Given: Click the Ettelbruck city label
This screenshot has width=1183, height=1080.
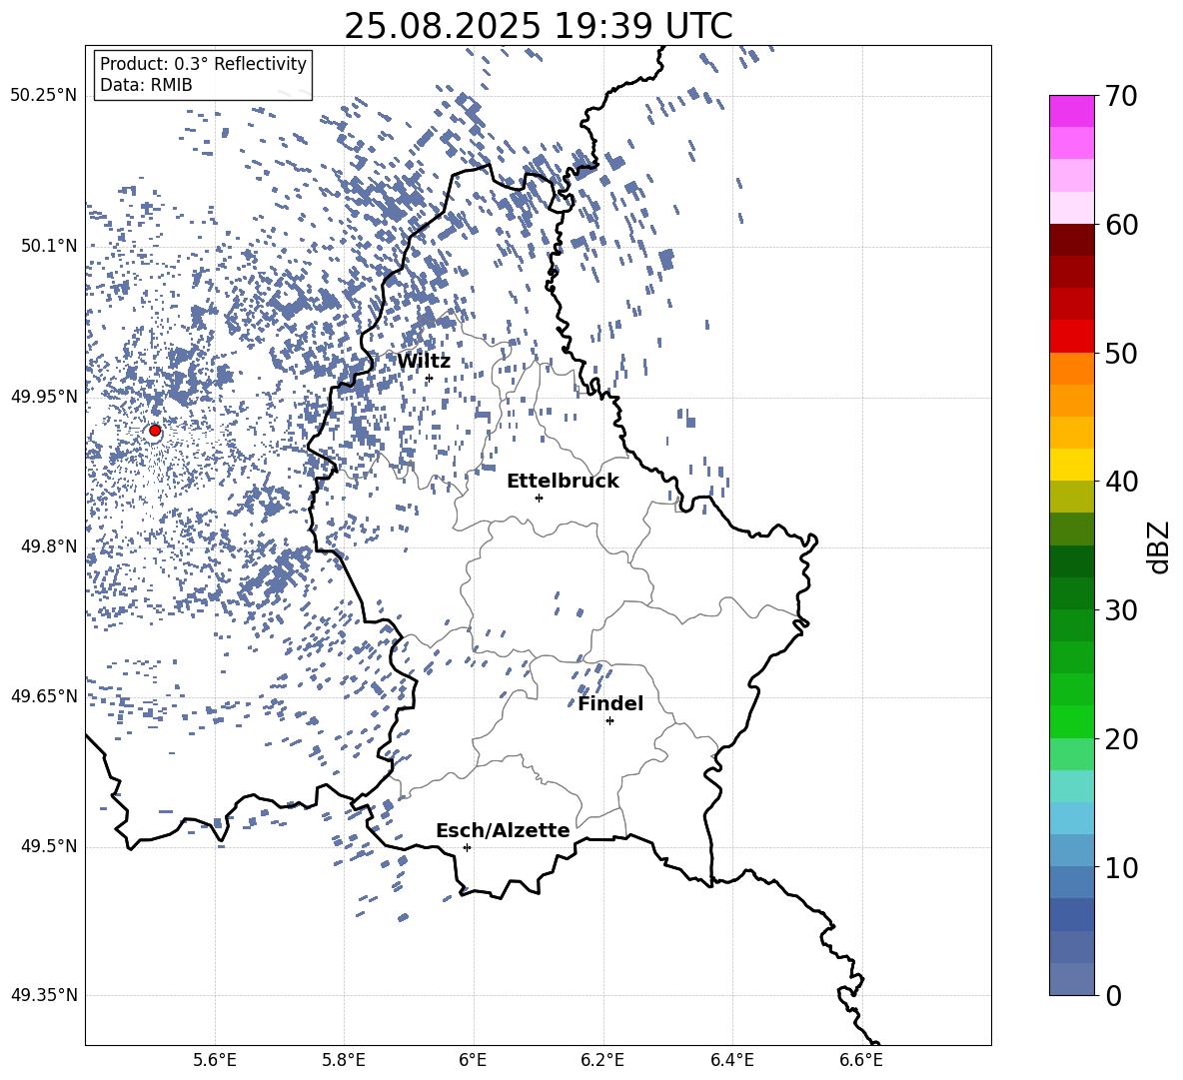Looking at the screenshot, I should point(563,482).
